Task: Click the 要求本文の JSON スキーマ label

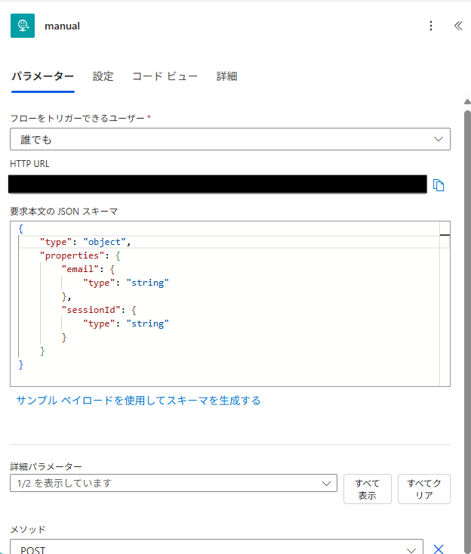Action: (64, 212)
